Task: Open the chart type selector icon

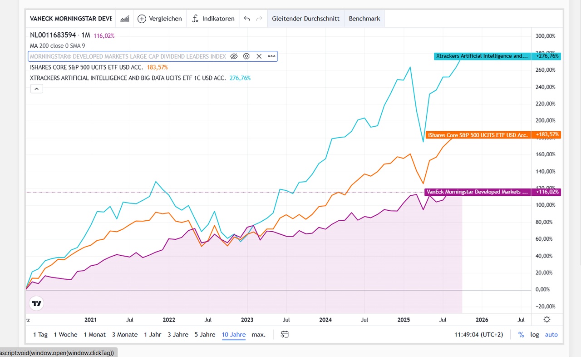Action: [x=124, y=19]
